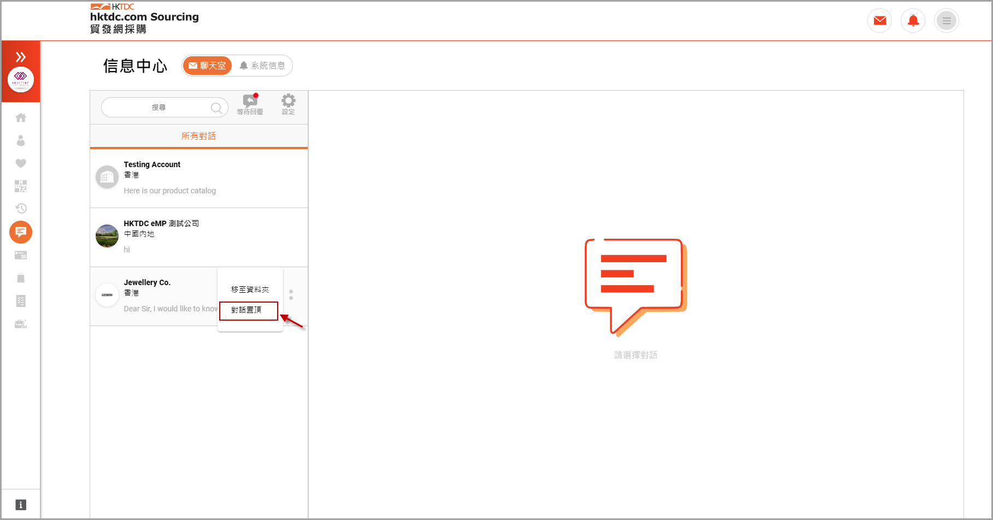Viewport: 993px width, 520px height.
Task: Click the hktdc.com Sourcing logo
Action: (144, 19)
